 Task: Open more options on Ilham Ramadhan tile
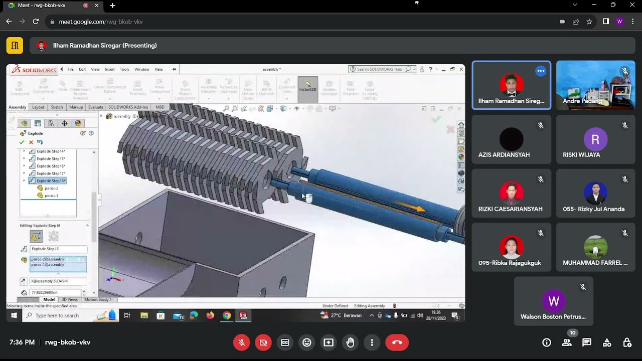pos(541,71)
